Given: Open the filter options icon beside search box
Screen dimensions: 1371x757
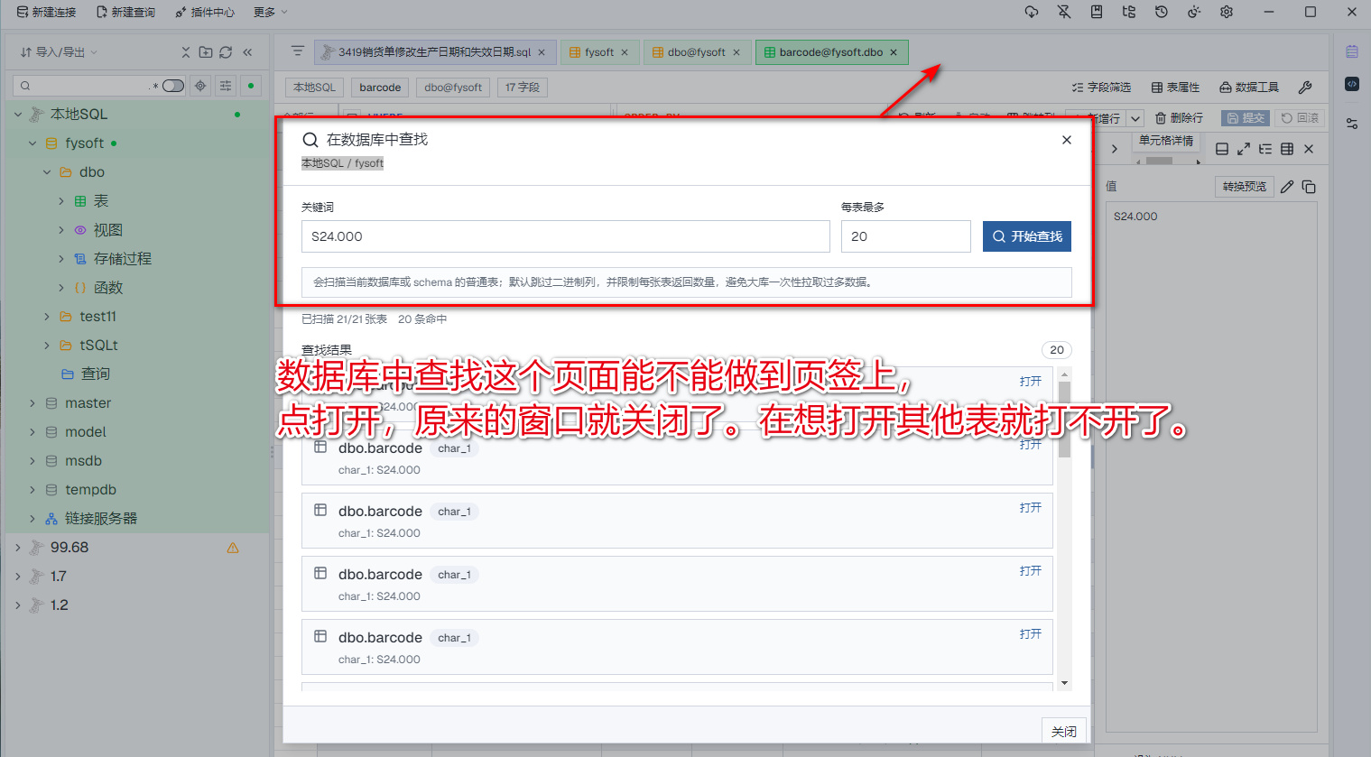Looking at the screenshot, I should (226, 86).
